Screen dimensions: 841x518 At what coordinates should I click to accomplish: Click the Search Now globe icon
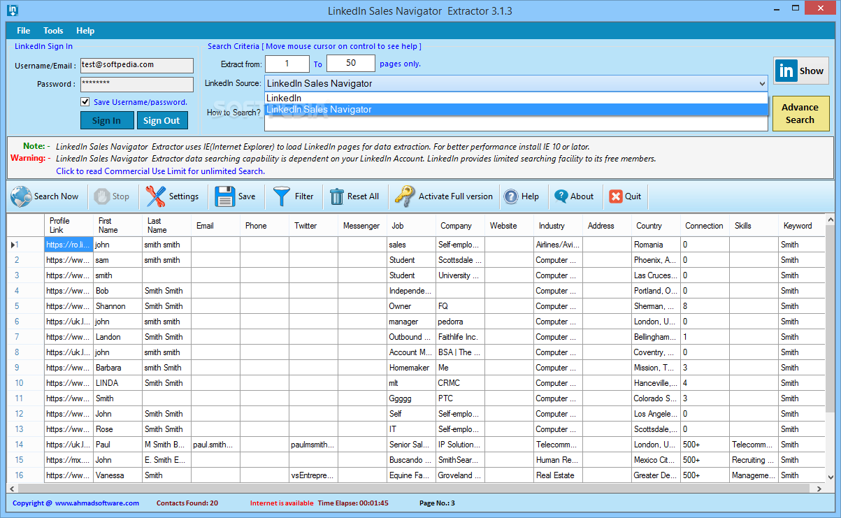(21, 196)
